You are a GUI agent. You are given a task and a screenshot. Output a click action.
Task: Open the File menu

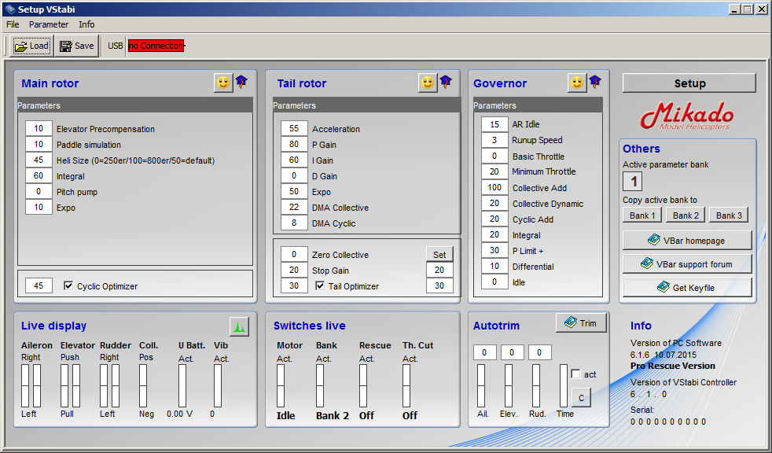(13, 24)
